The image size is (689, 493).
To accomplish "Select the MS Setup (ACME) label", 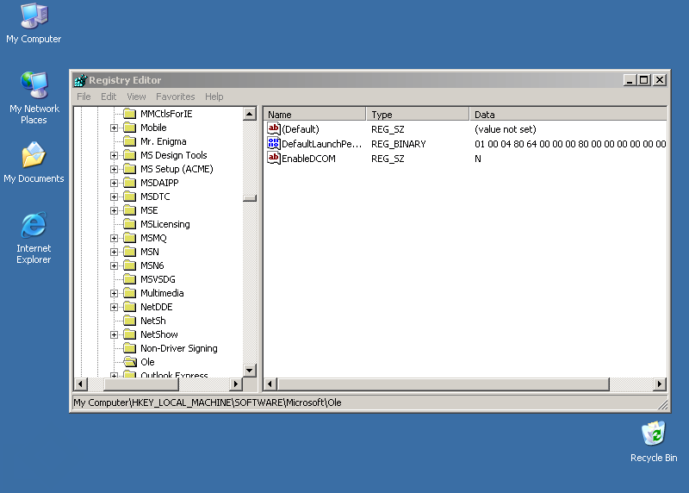I will click(x=177, y=169).
